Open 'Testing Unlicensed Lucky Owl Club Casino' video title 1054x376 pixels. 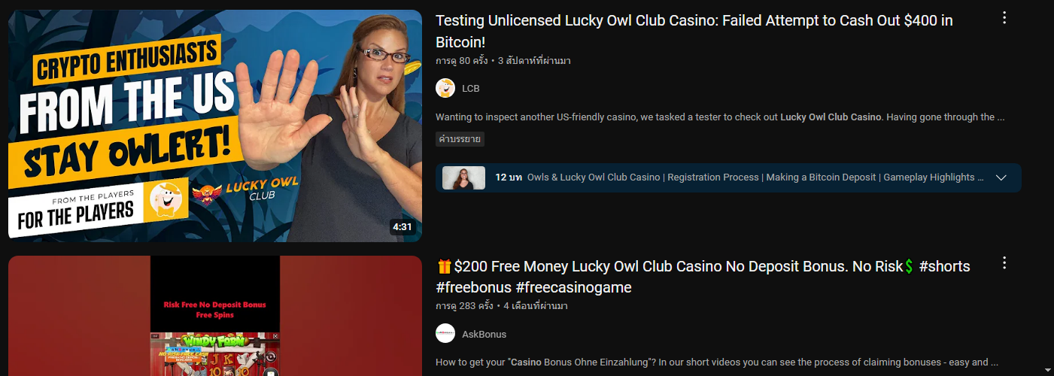click(x=694, y=32)
